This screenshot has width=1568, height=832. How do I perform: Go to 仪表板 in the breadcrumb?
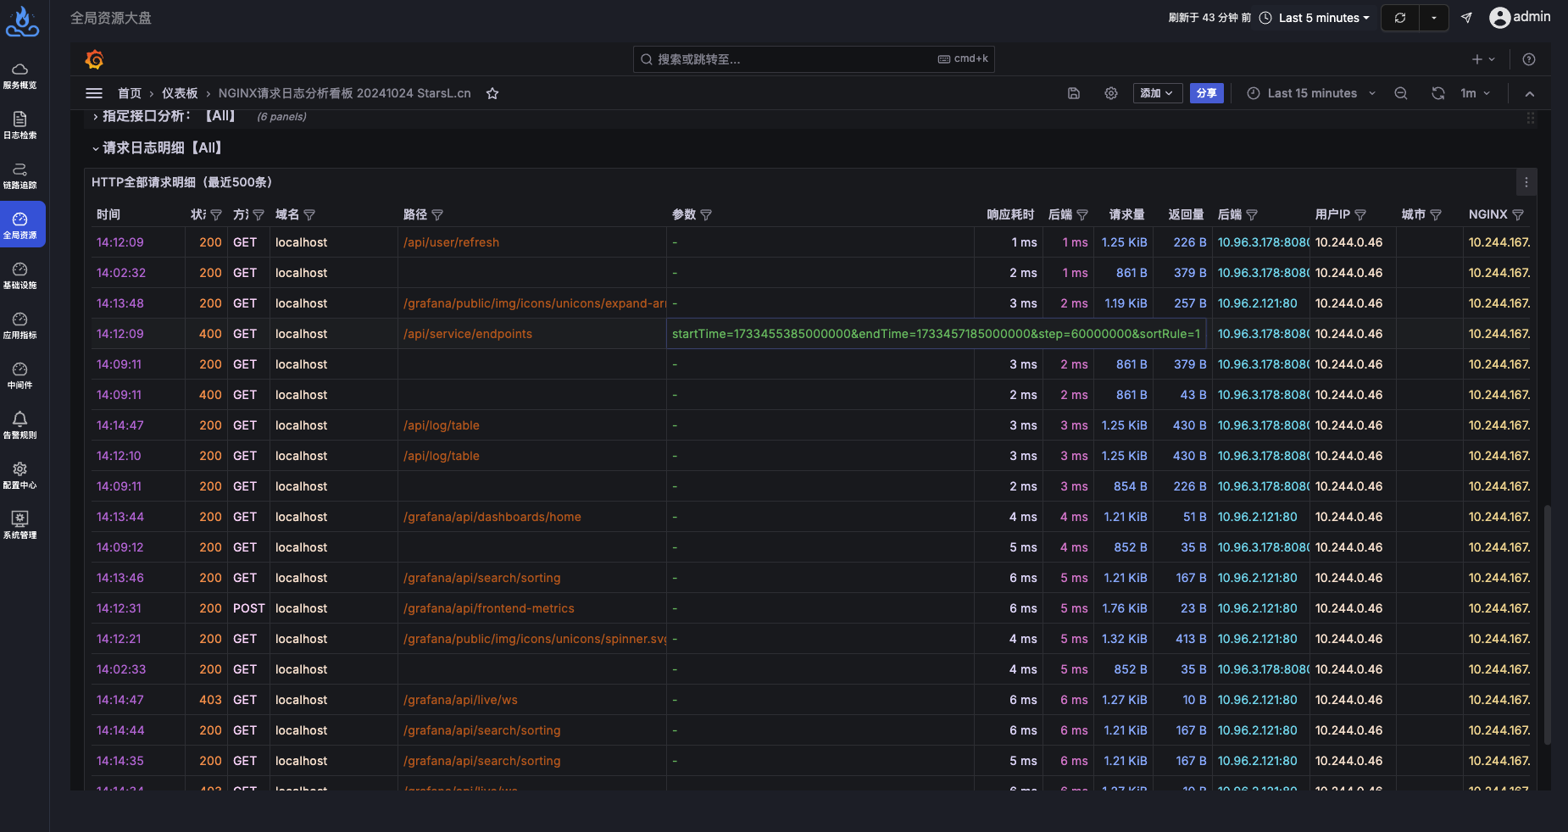179,93
